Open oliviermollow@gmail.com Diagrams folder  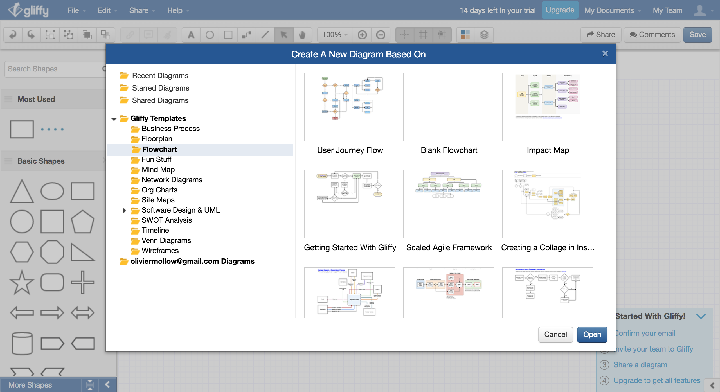pos(187,262)
